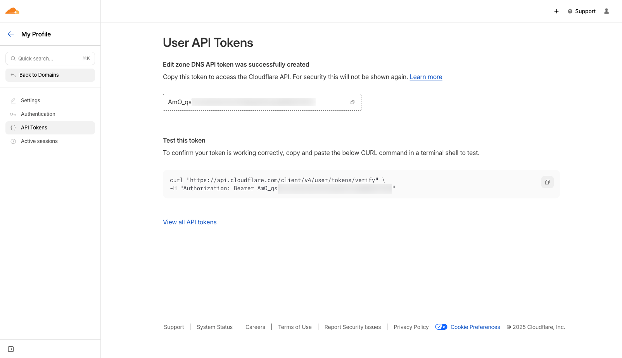Screen dimensions: 622x358
Task: Go back using the My Profile arrow
Action: coord(11,34)
